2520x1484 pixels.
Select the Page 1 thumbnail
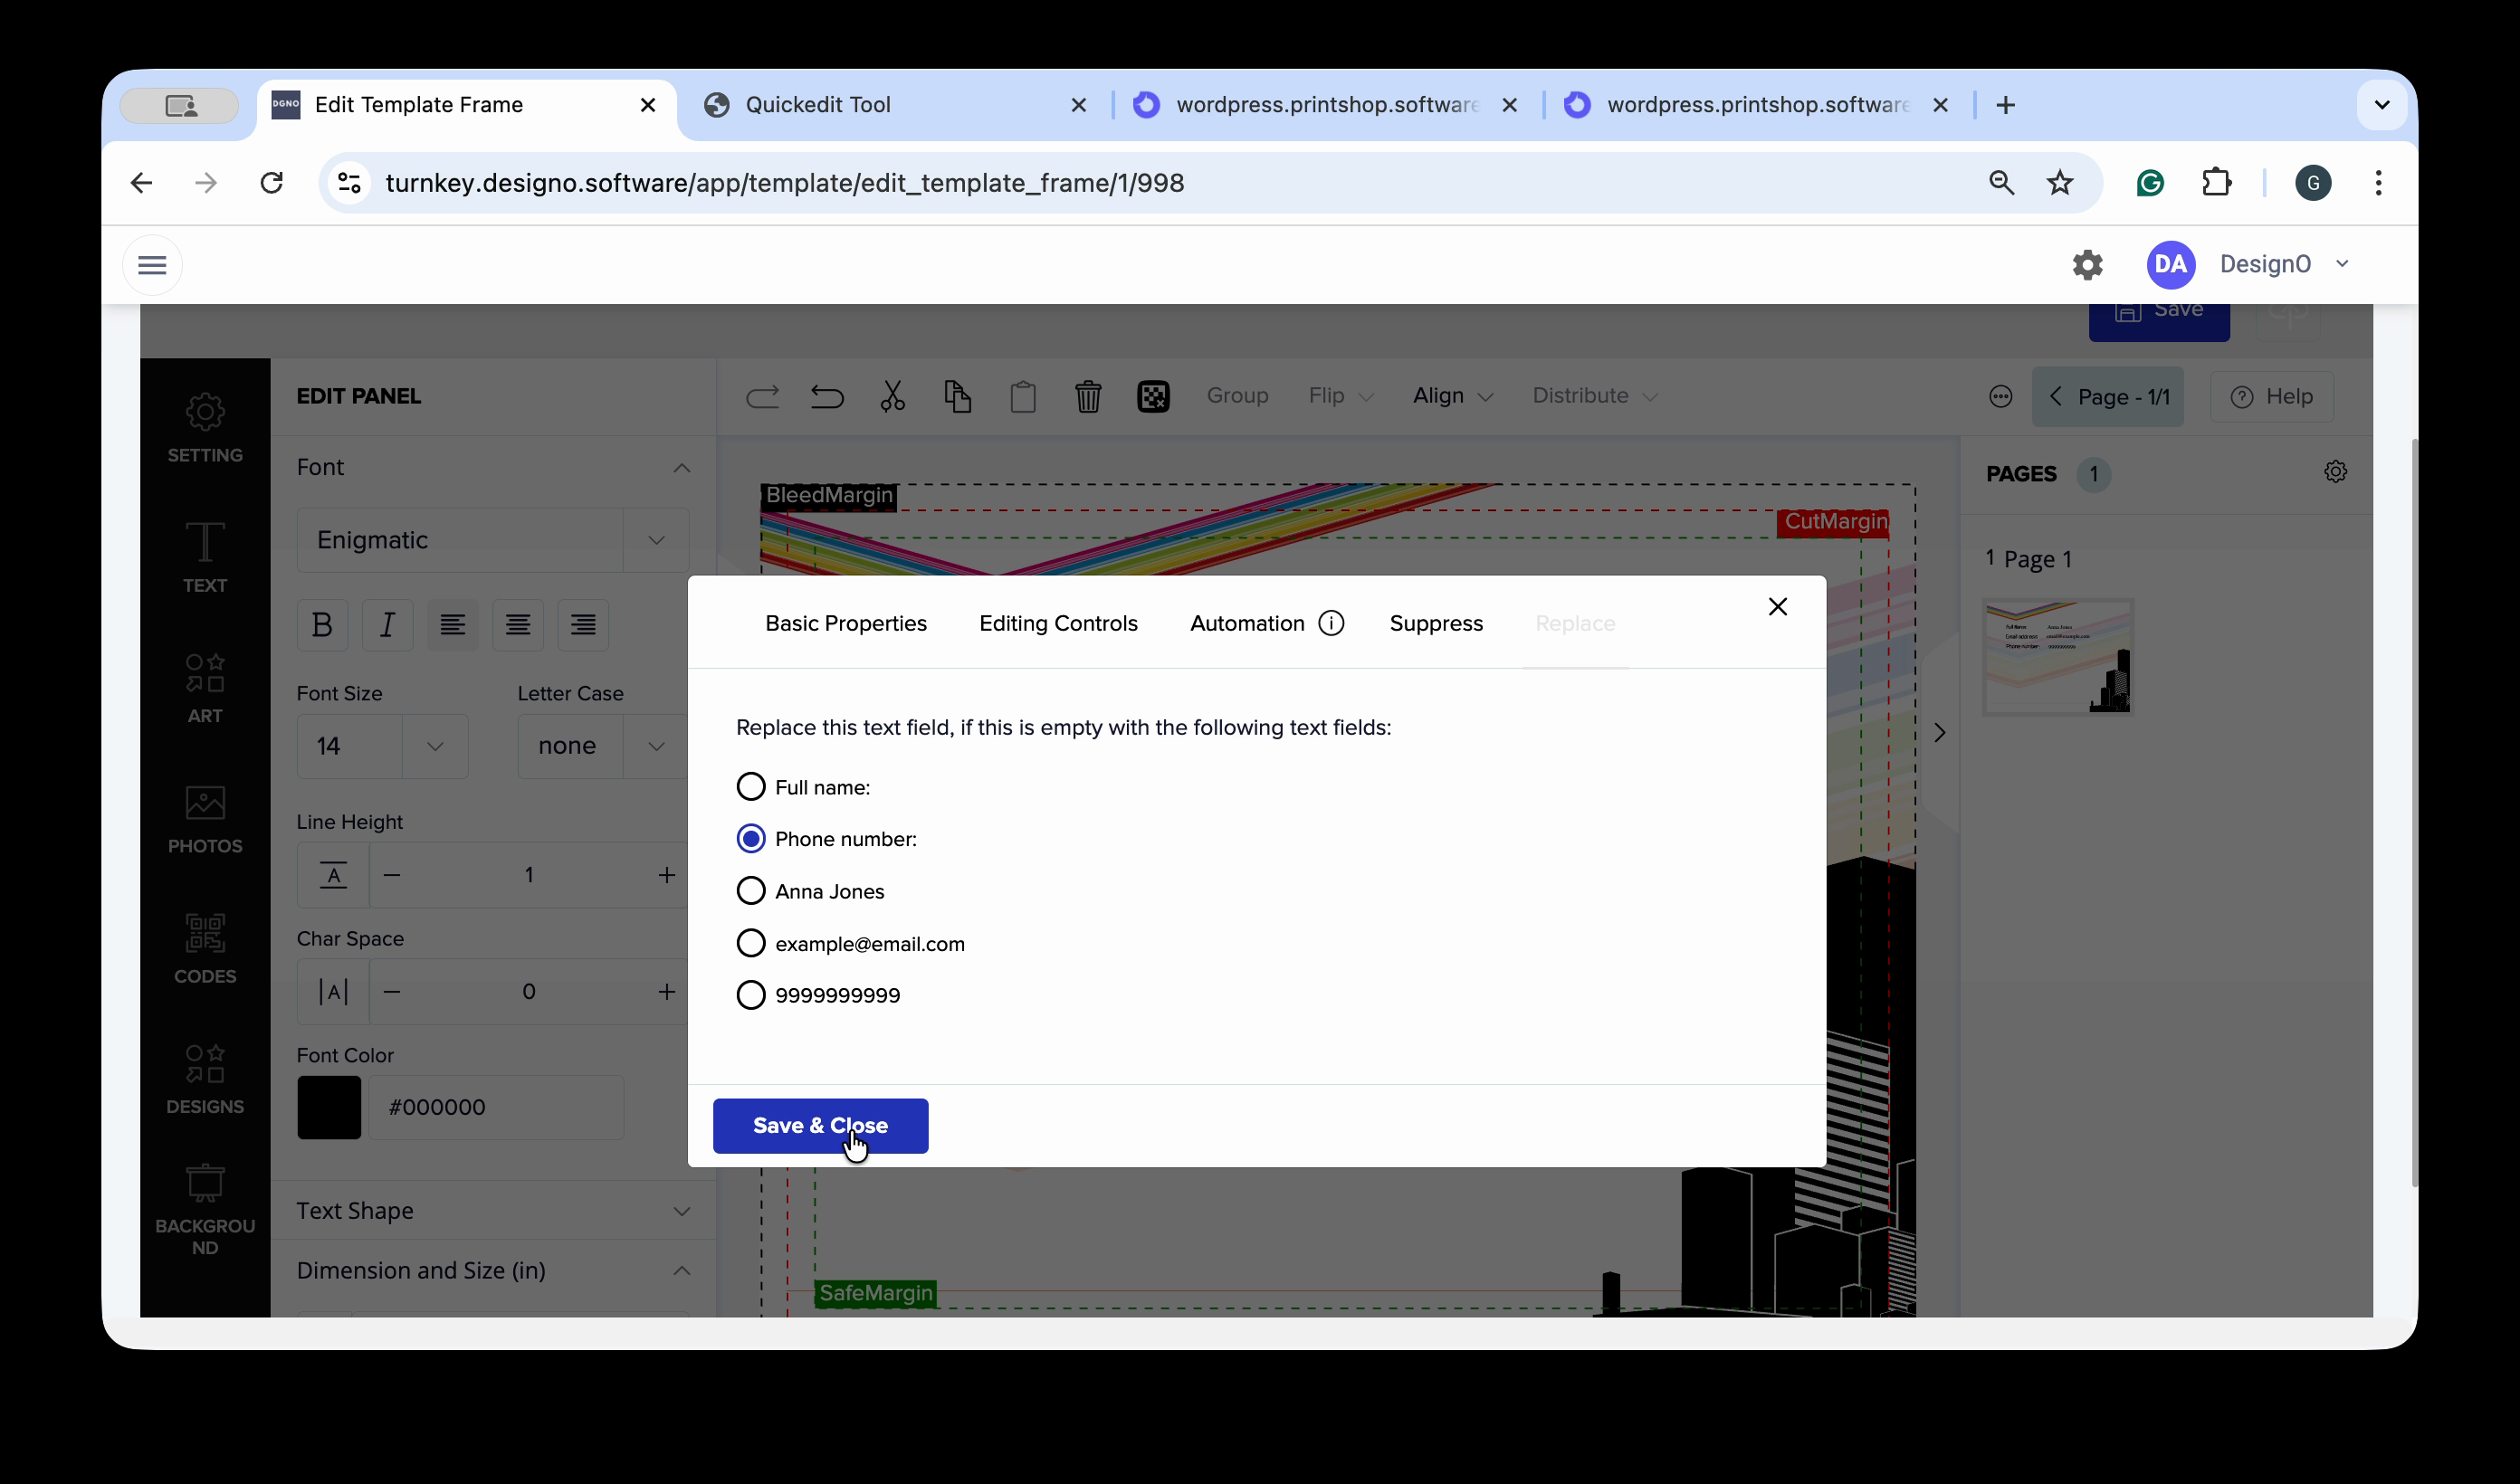(x=2057, y=656)
